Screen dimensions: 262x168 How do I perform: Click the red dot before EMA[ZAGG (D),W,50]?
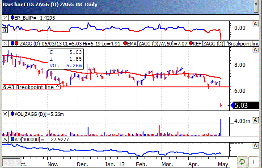tap(125, 44)
